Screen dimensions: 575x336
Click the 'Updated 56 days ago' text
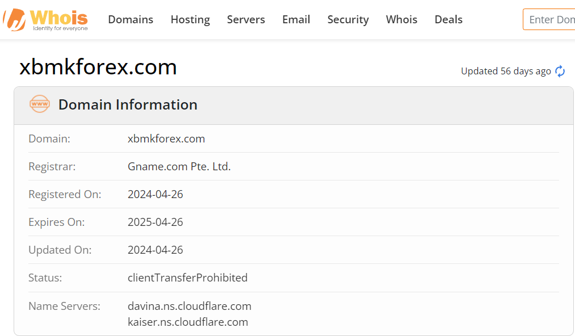tap(506, 71)
